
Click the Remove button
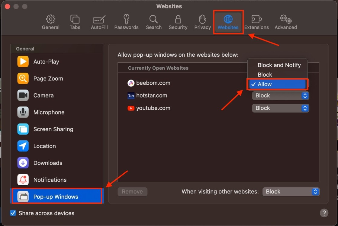pyautogui.click(x=132, y=192)
